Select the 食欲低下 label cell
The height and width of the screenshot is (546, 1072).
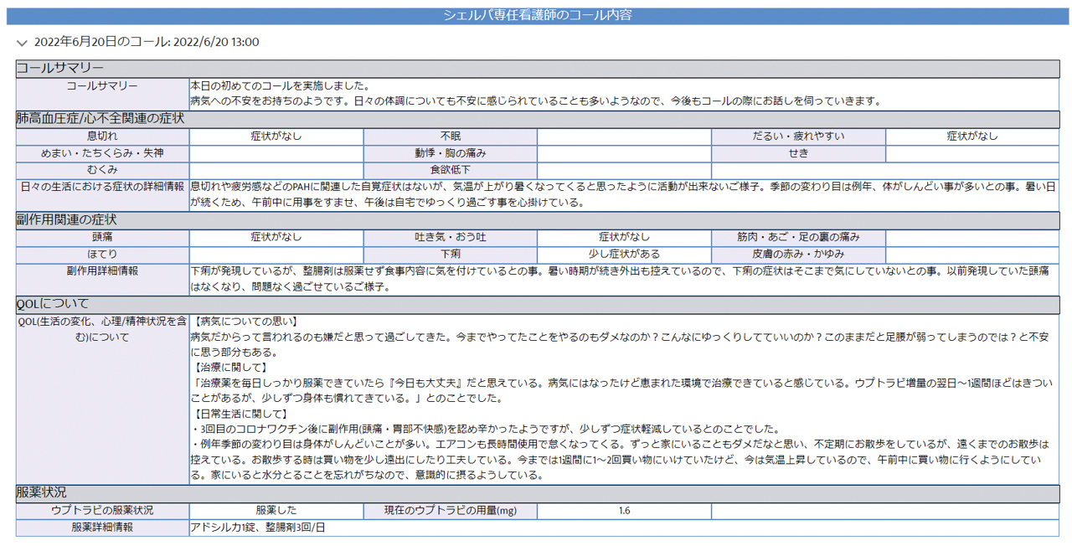[451, 170]
